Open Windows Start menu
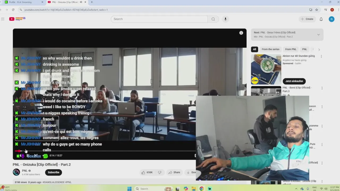The width and height of the screenshot is (340, 191). (x=129, y=189)
